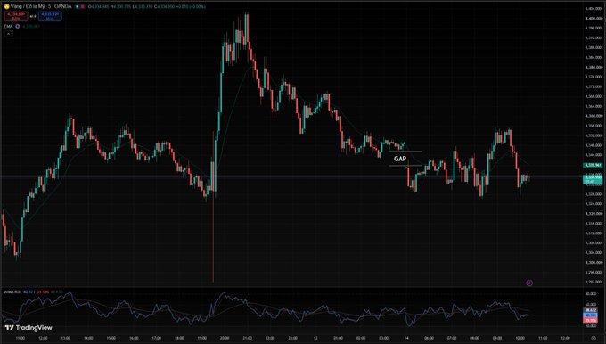Click the red Sell price button
Viewport: 606px width, 344px height.
point(16,16)
